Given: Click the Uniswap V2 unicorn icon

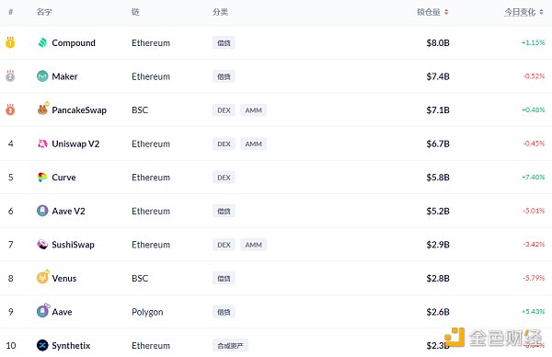Looking at the screenshot, I should [42, 144].
